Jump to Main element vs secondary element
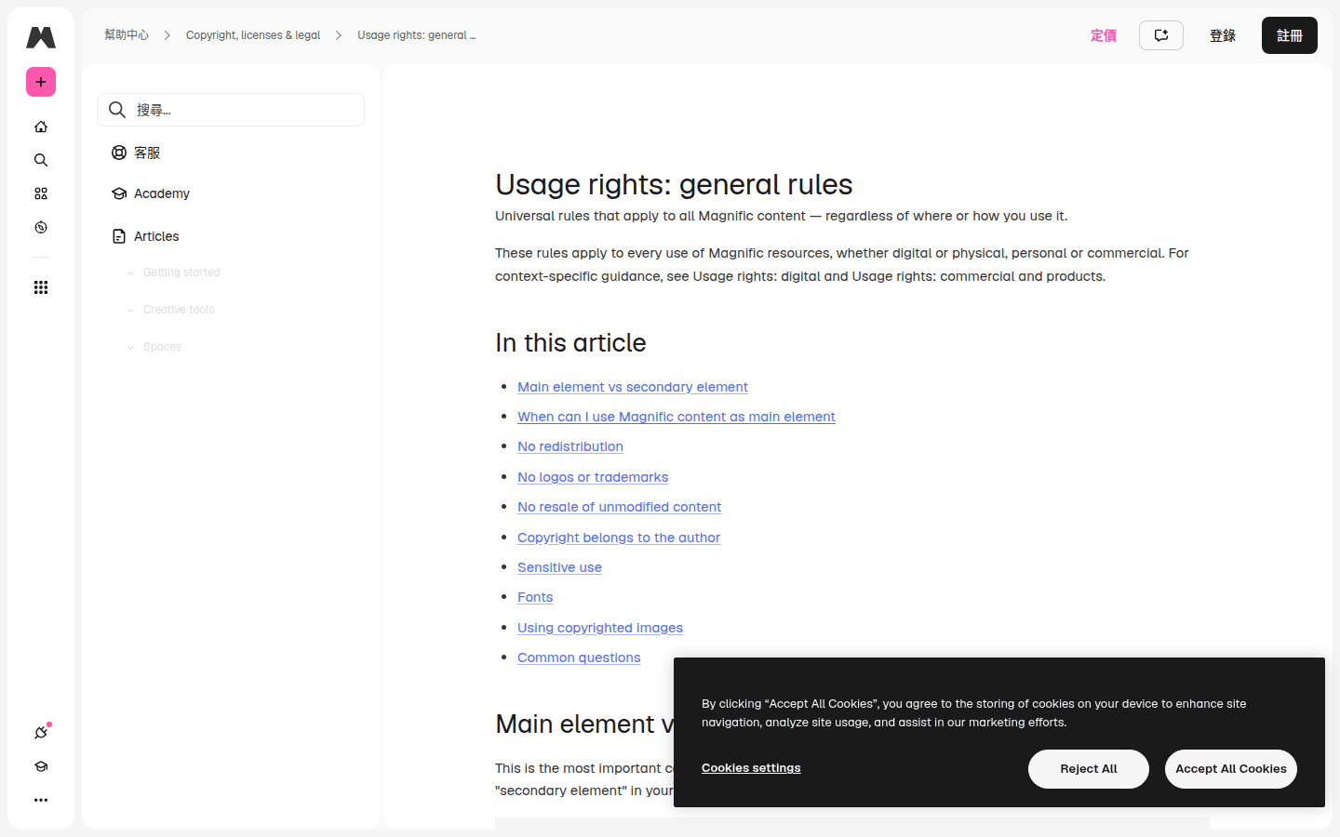Viewport: 1340px width, 837px height. click(633, 387)
